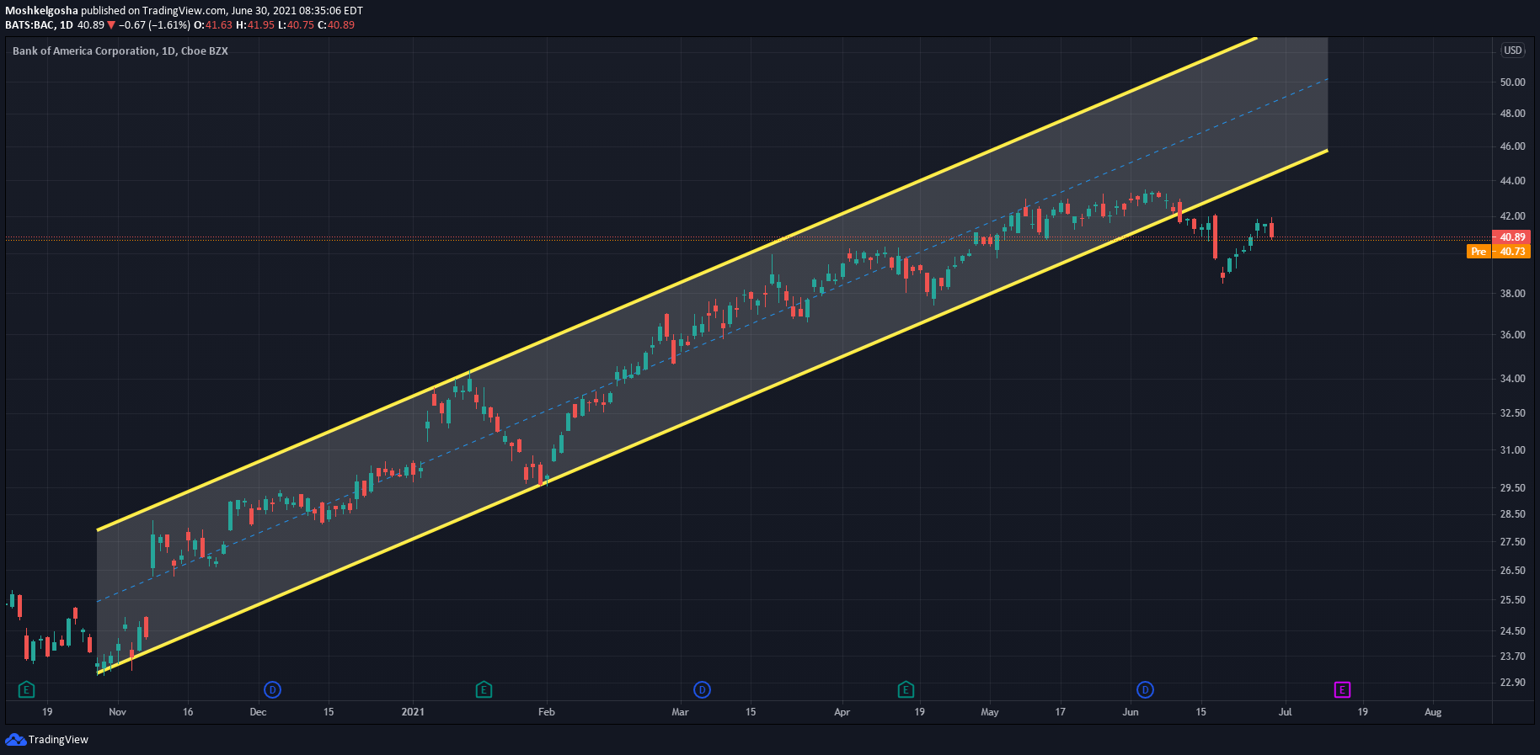Click the 26.50 price axis label
This screenshot has height=755, width=1540.
pyautogui.click(x=1512, y=571)
